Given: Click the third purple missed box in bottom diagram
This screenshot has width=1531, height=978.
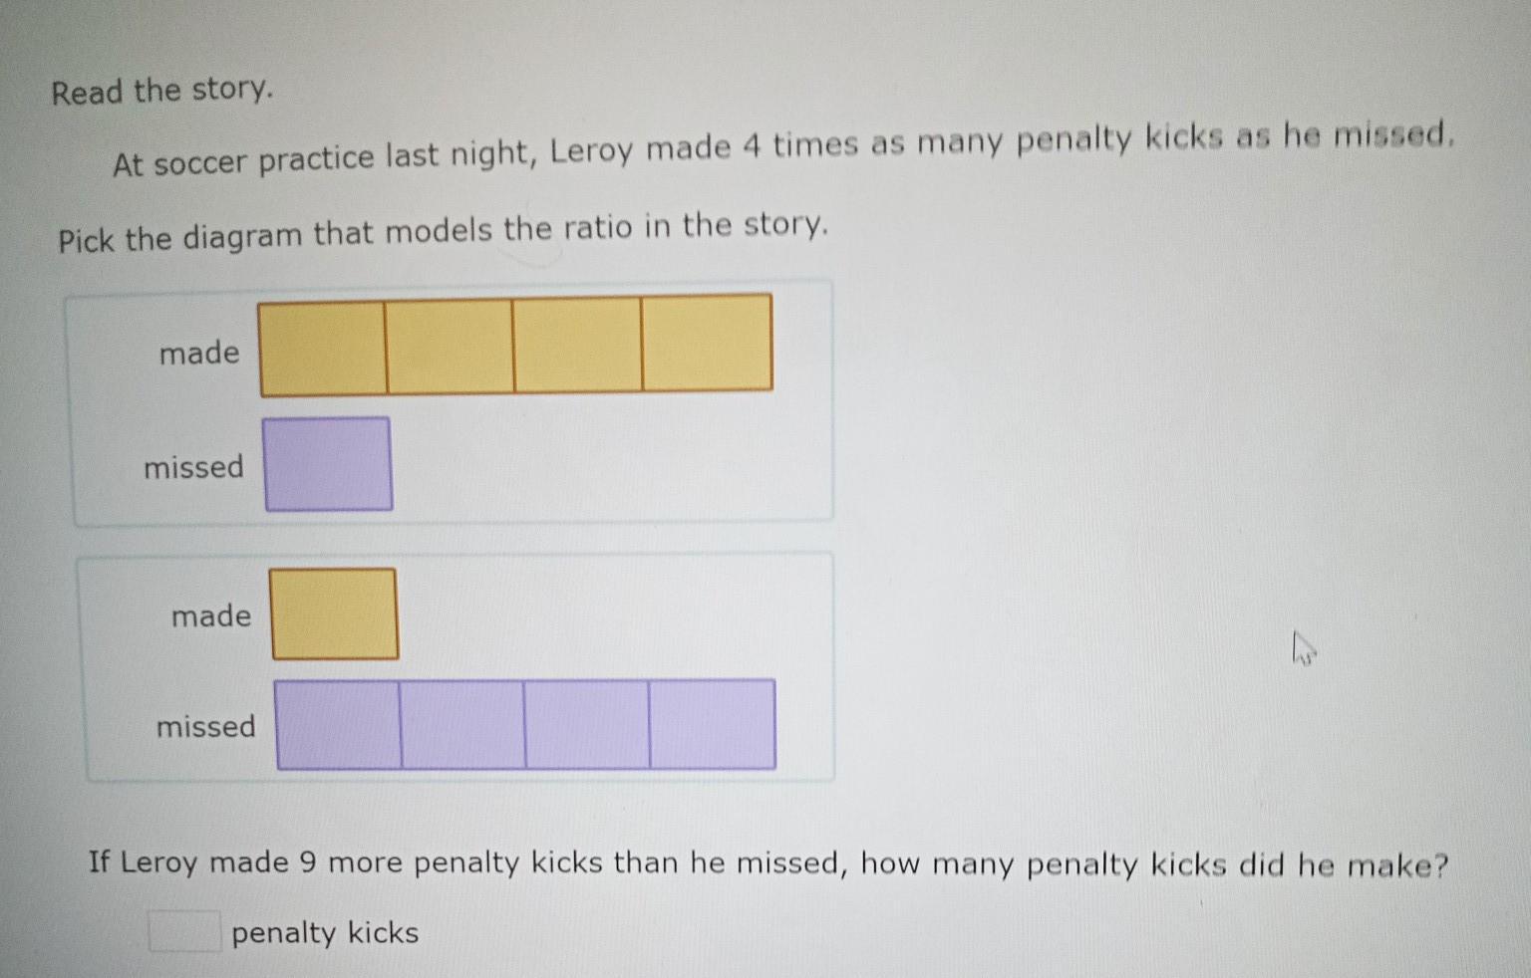Looking at the screenshot, I should 588,724.
